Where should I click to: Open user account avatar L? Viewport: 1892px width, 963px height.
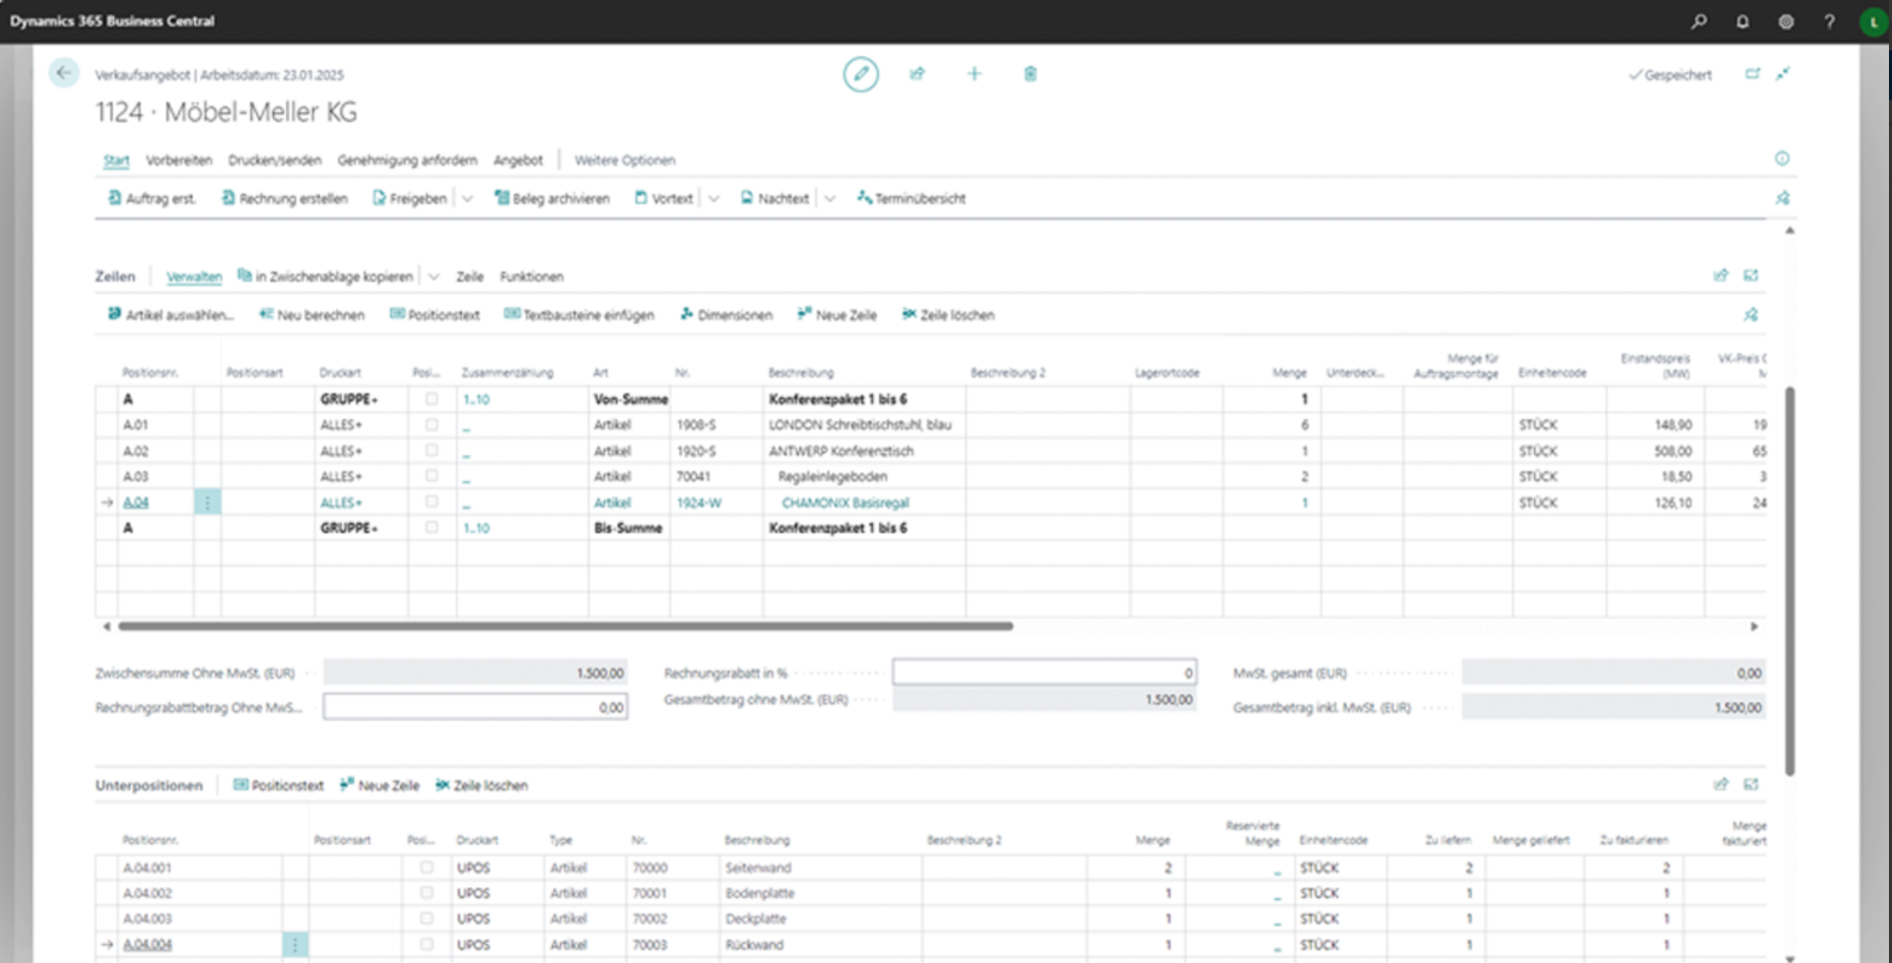click(1872, 21)
